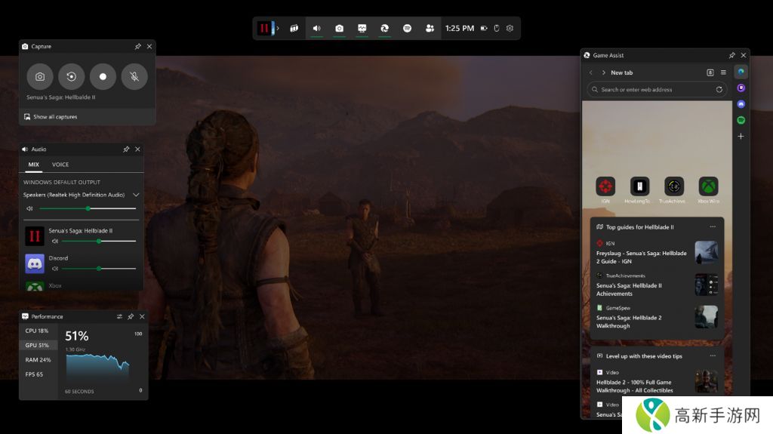This screenshot has width=773, height=434.
Task: Expand the Speakers output device dropdown
Action: click(x=136, y=195)
